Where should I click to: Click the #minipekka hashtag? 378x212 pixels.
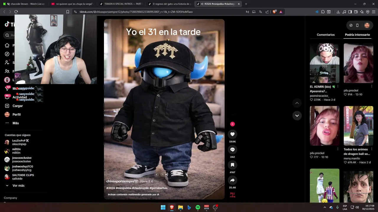pos(123,188)
